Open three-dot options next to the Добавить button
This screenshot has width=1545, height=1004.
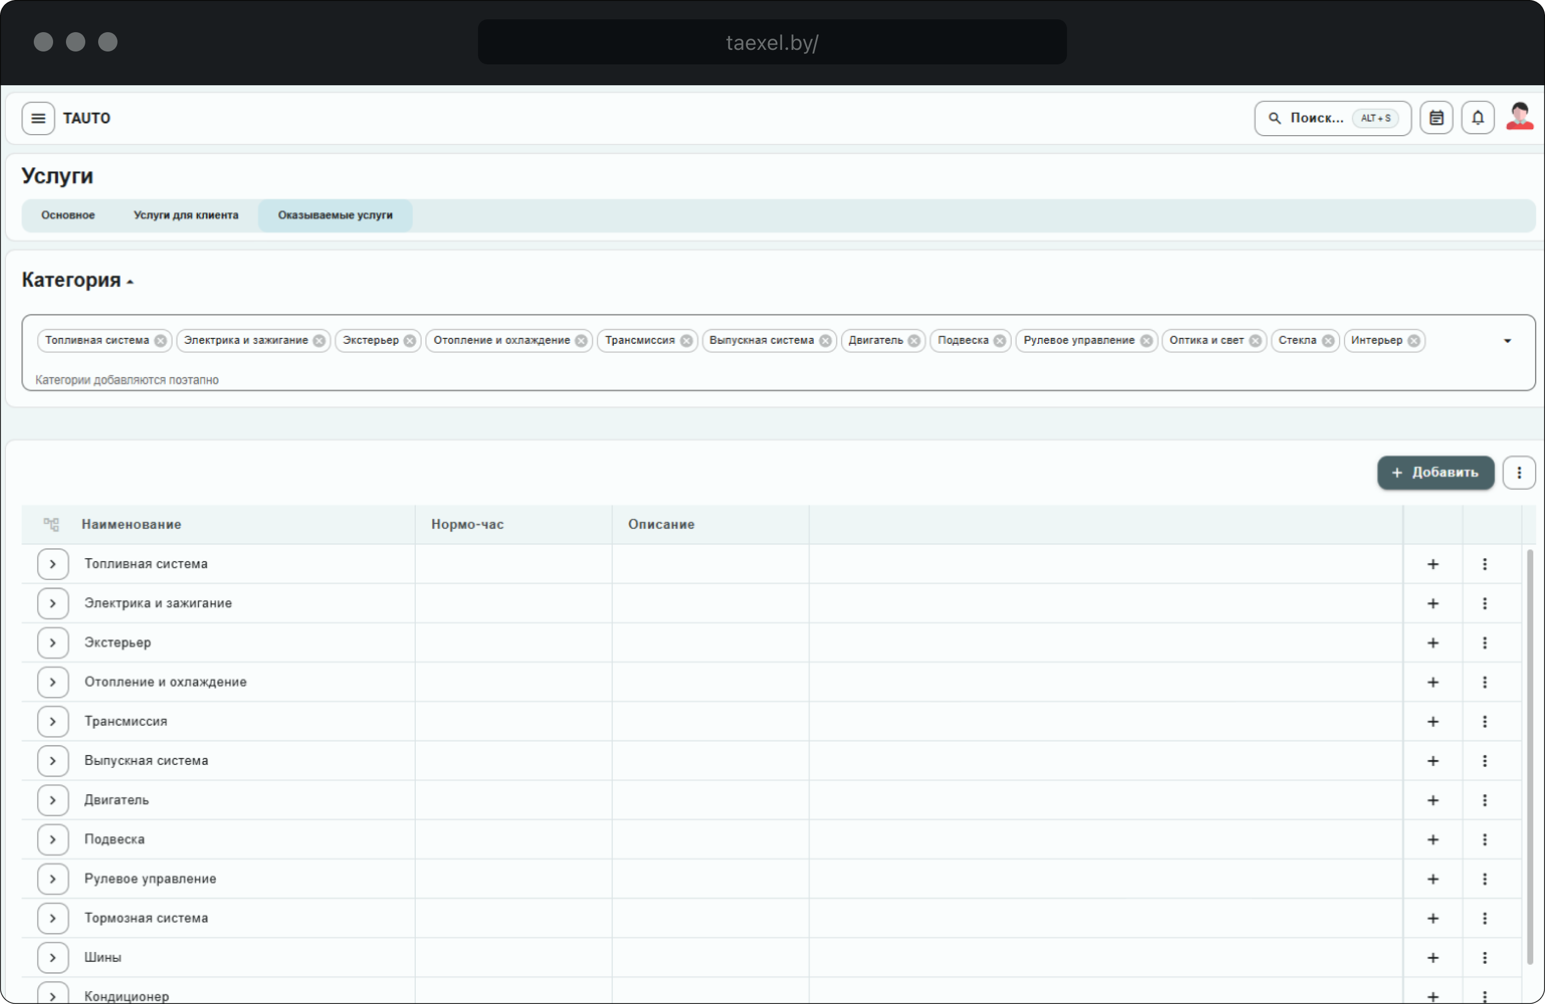pos(1518,473)
